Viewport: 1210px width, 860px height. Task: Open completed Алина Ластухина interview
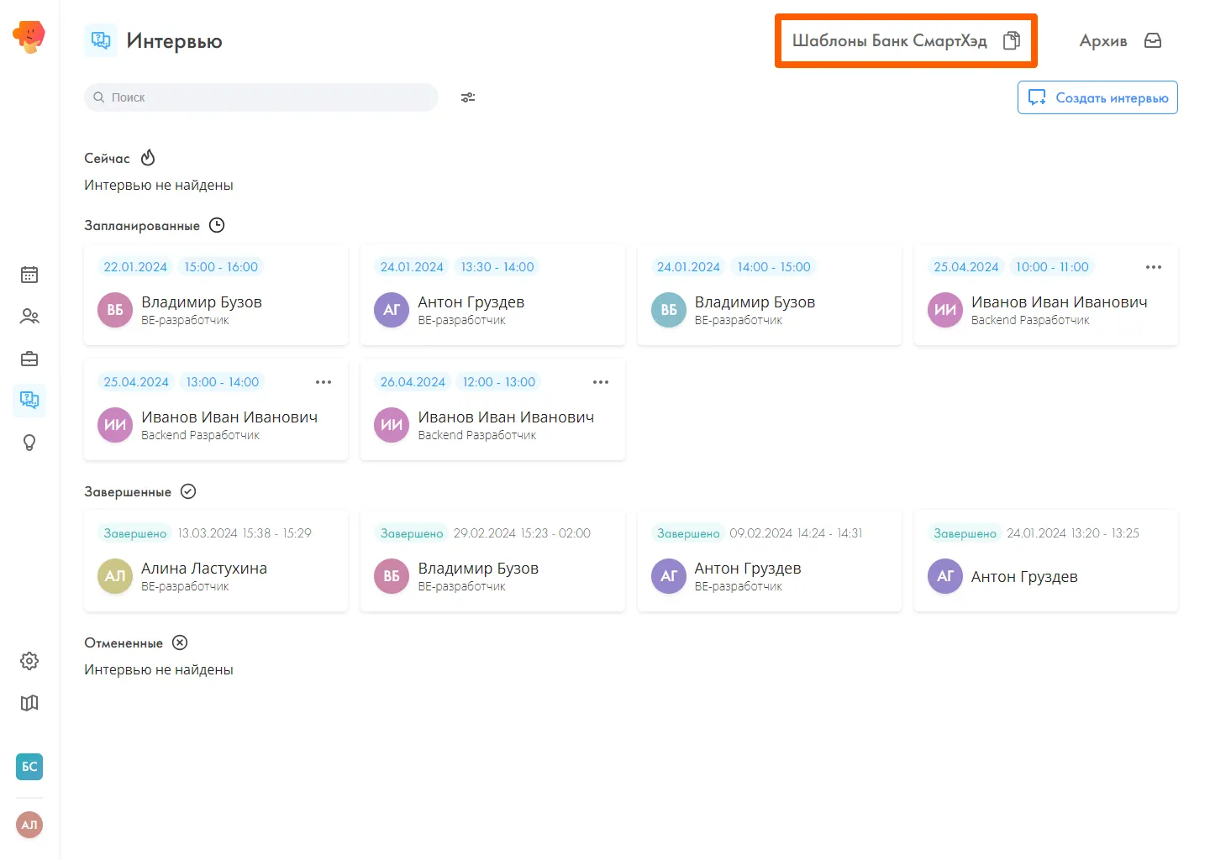point(216,561)
